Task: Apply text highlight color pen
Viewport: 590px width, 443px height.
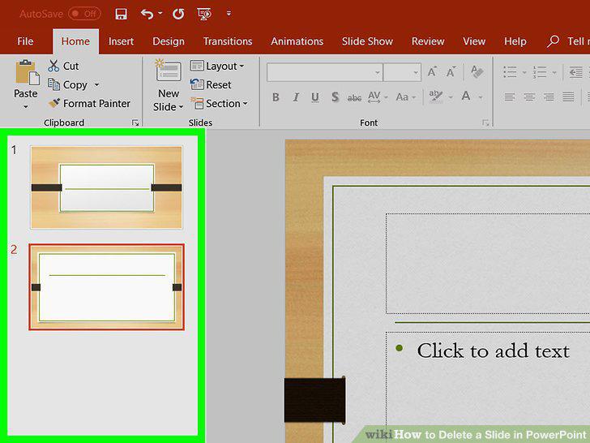Action: pyautogui.click(x=436, y=97)
